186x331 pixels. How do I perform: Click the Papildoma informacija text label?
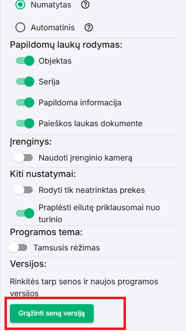tap(80, 103)
